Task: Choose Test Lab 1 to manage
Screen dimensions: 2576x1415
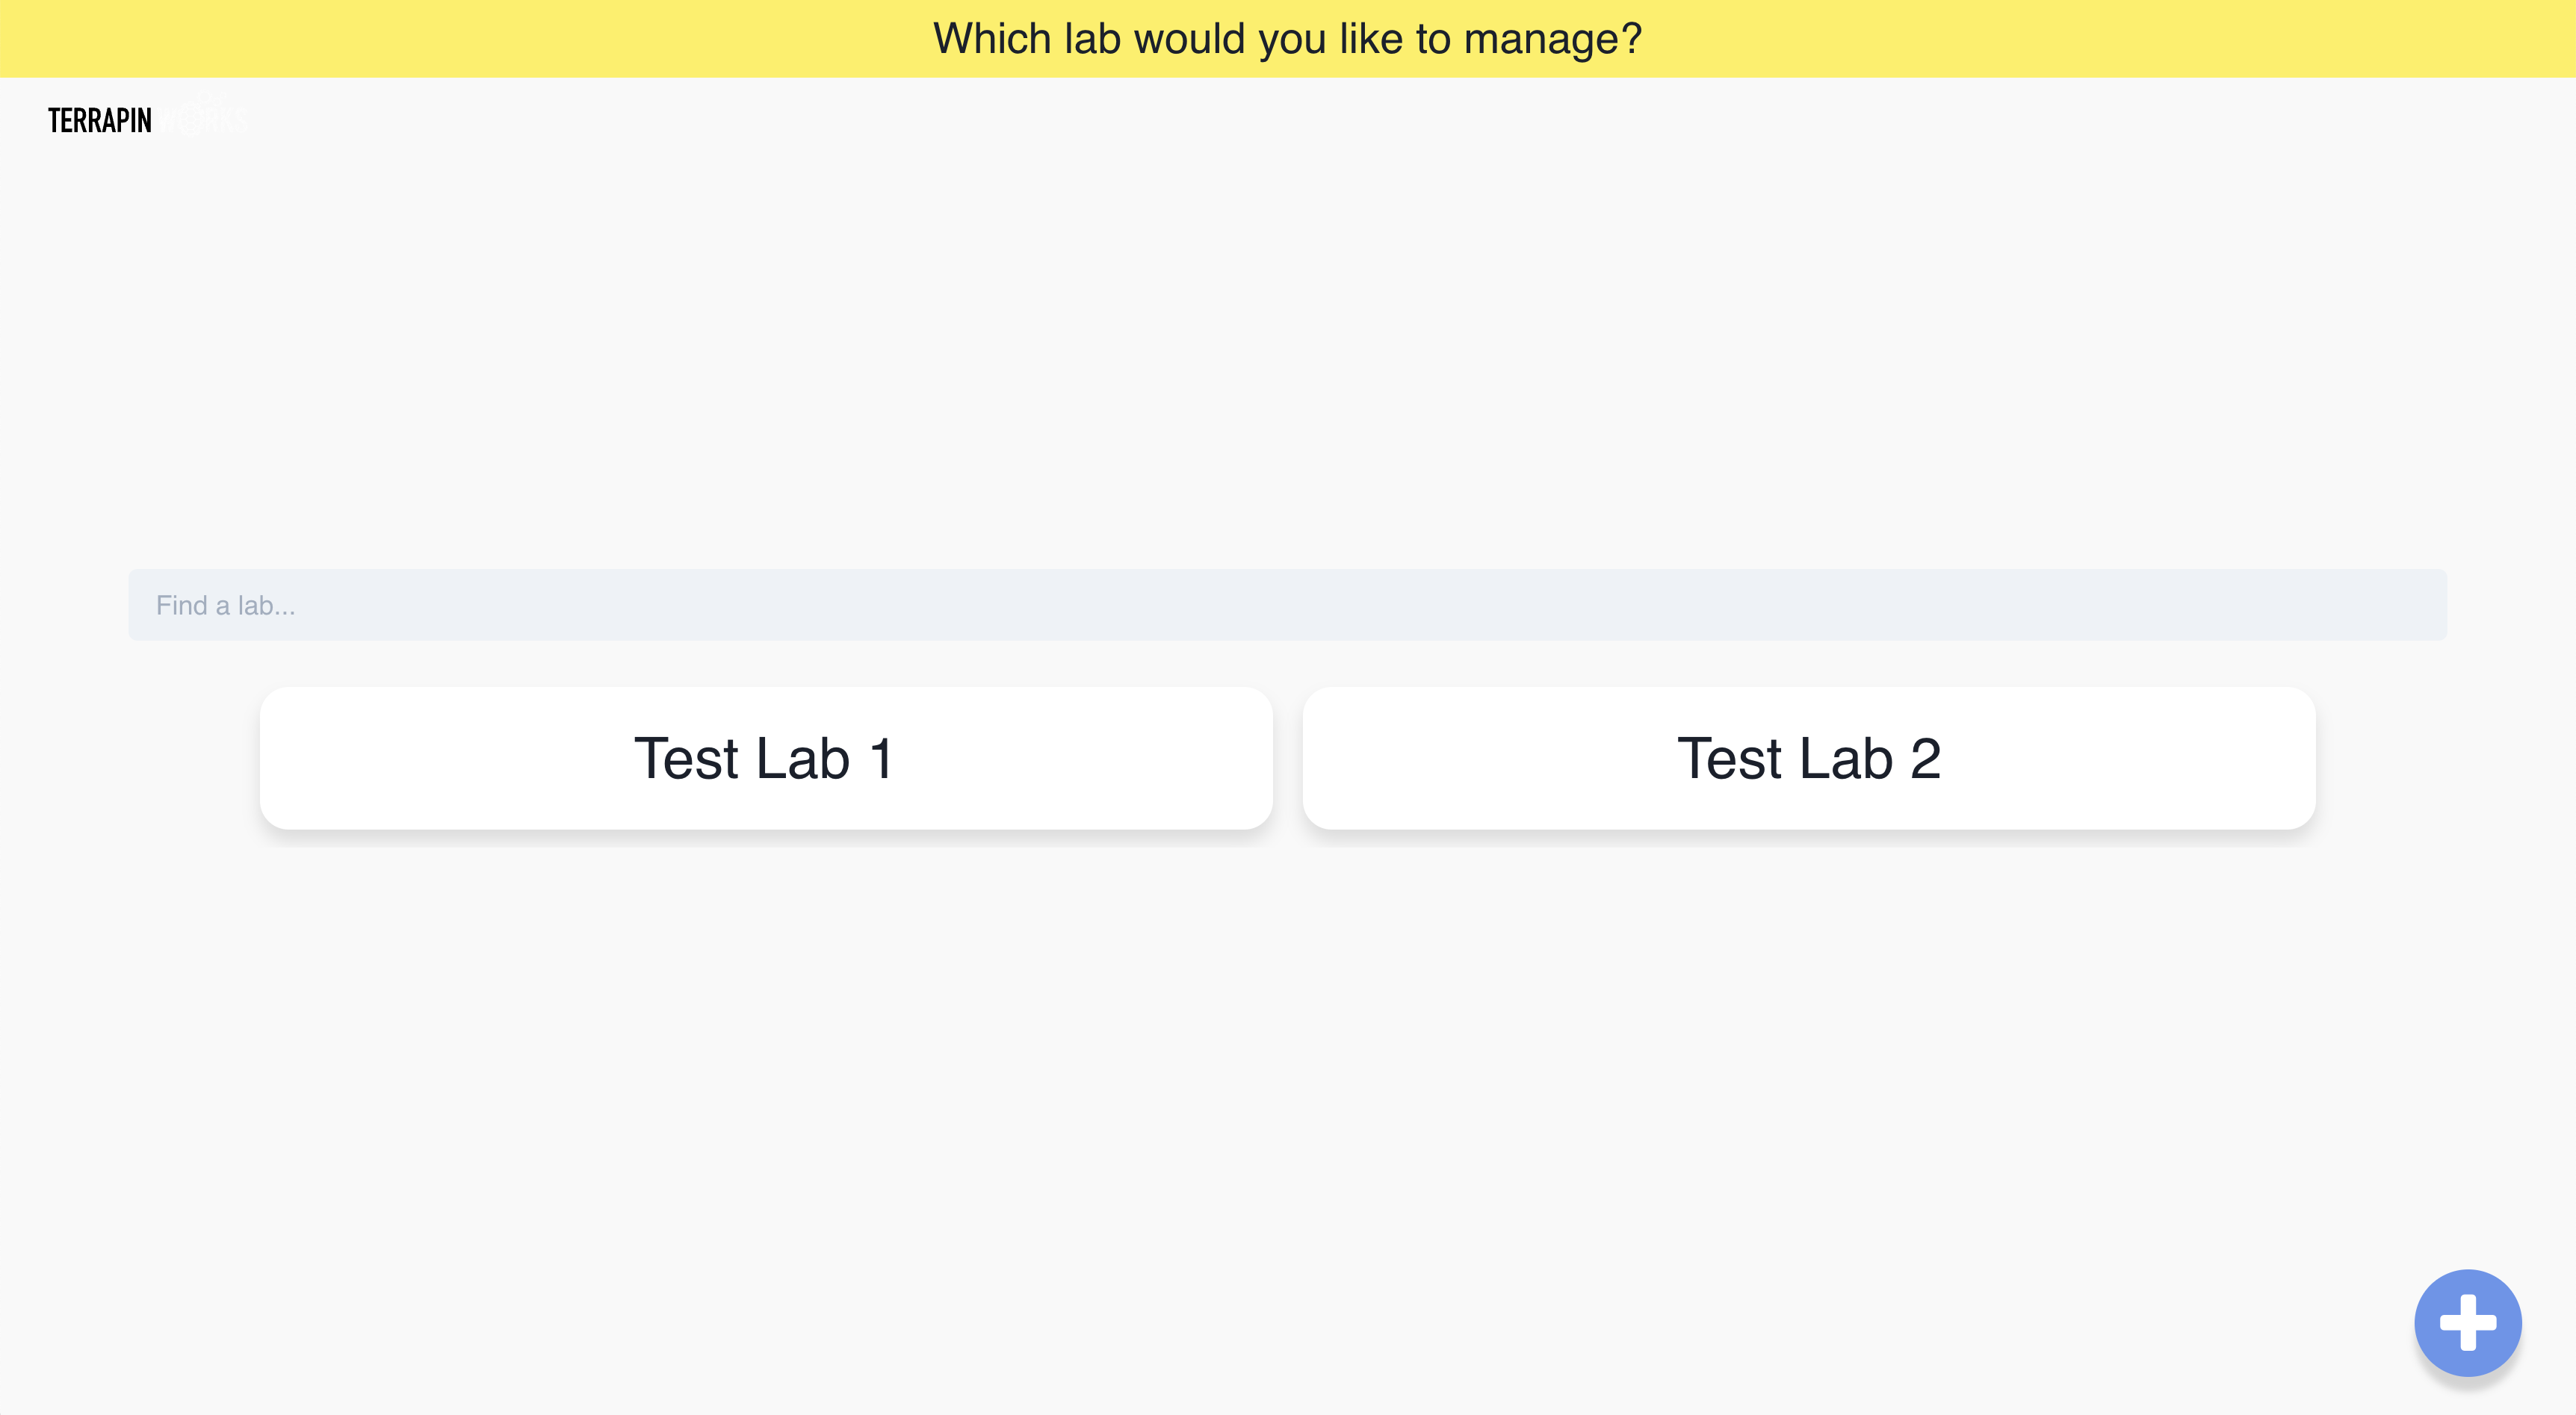Action: coord(766,759)
